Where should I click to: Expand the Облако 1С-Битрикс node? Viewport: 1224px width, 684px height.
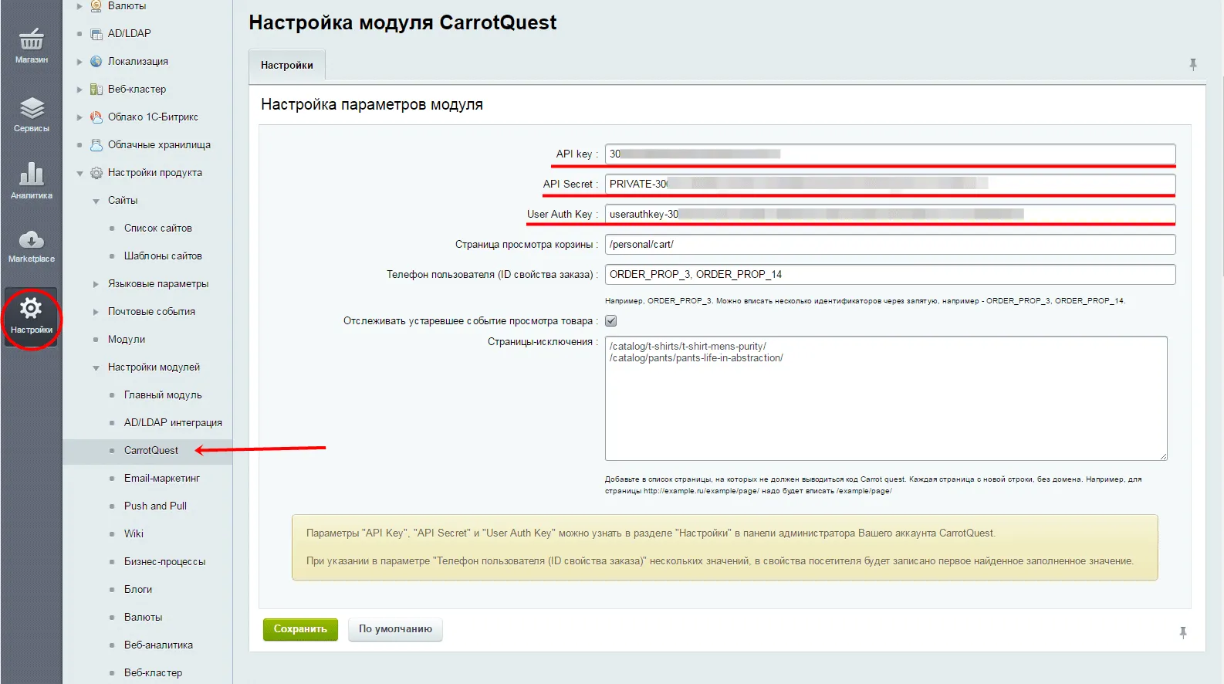(79, 117)
